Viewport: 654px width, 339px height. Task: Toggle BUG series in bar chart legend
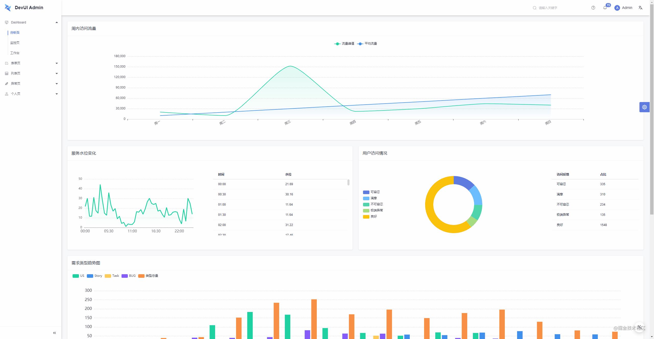[129, 276]
